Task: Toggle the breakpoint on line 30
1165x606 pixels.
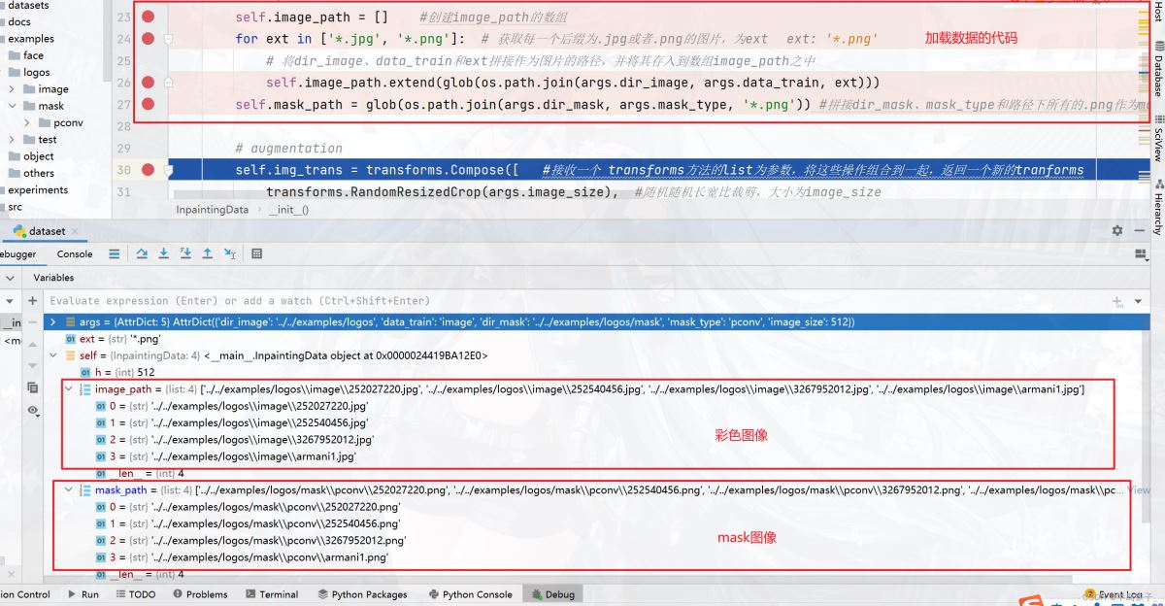Action: pos(148,170)
